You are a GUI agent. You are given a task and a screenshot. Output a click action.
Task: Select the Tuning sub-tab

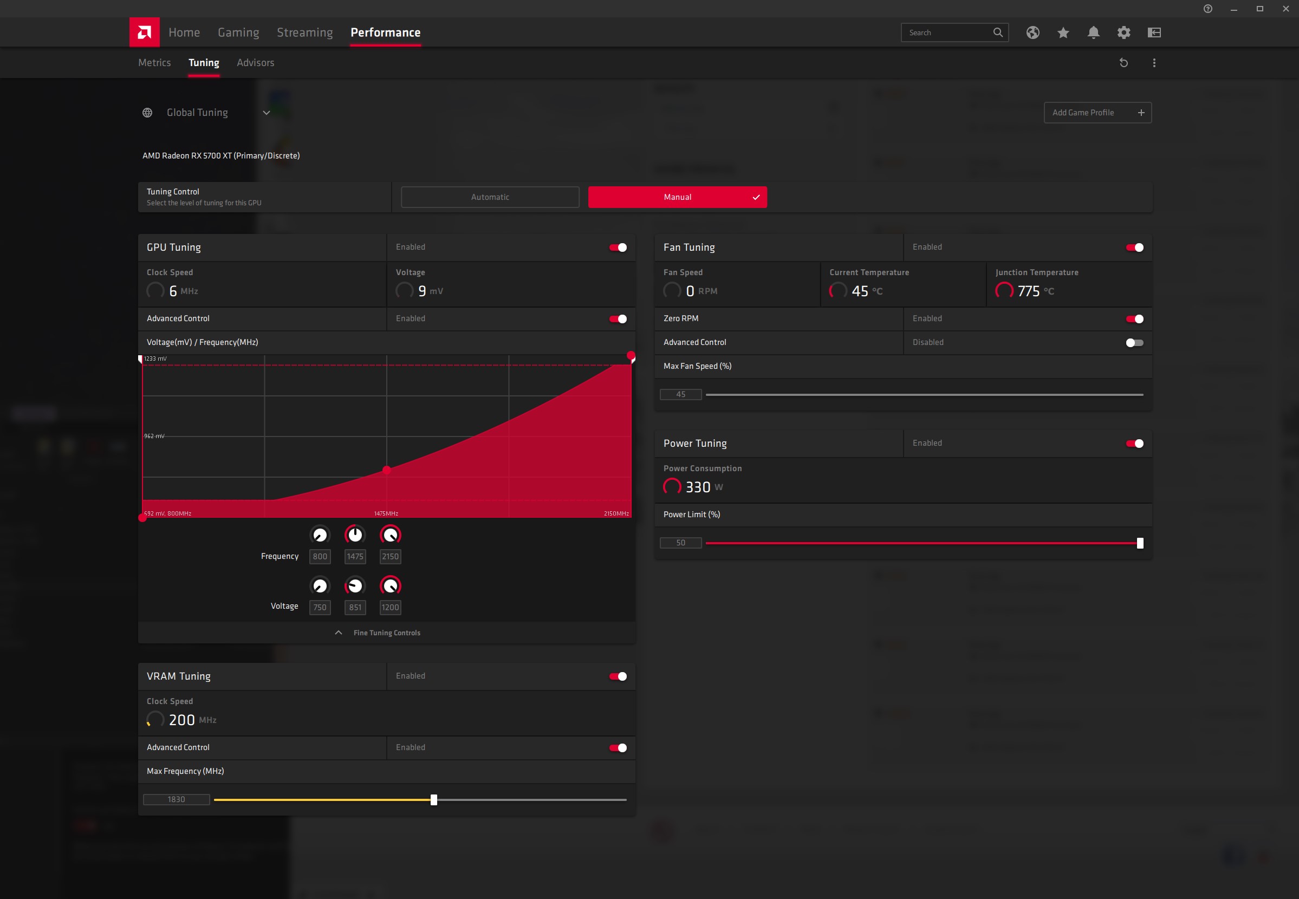(x=203, y=62)
